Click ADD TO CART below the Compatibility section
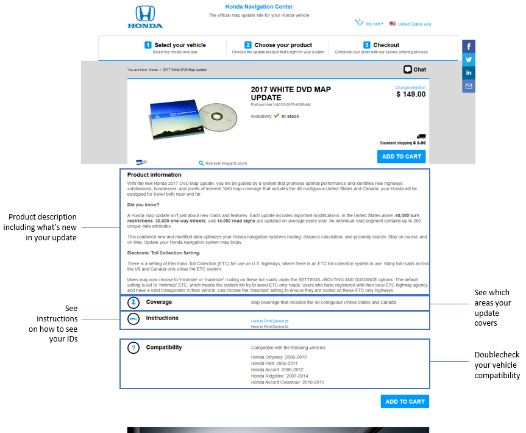 coord(405,401)
